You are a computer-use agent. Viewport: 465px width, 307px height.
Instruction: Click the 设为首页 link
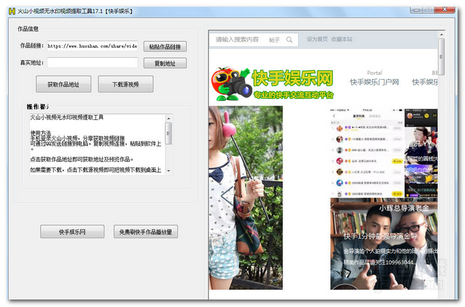click(317, 39)
